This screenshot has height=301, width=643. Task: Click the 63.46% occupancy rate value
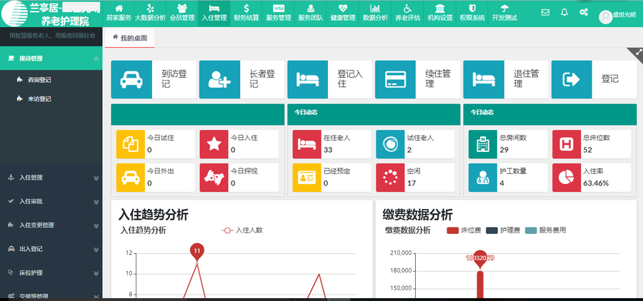click(596, 183)
